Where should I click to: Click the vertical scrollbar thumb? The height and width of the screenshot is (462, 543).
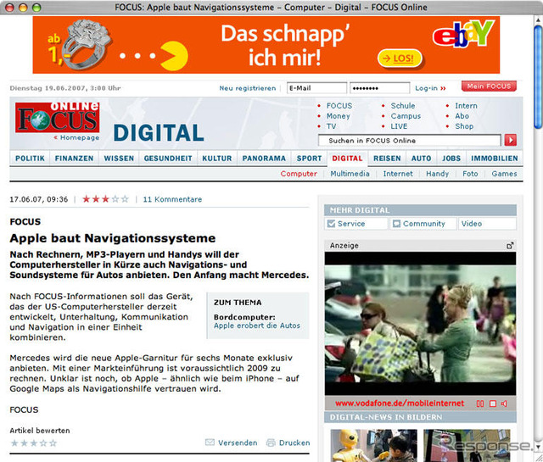click(538, 78)
